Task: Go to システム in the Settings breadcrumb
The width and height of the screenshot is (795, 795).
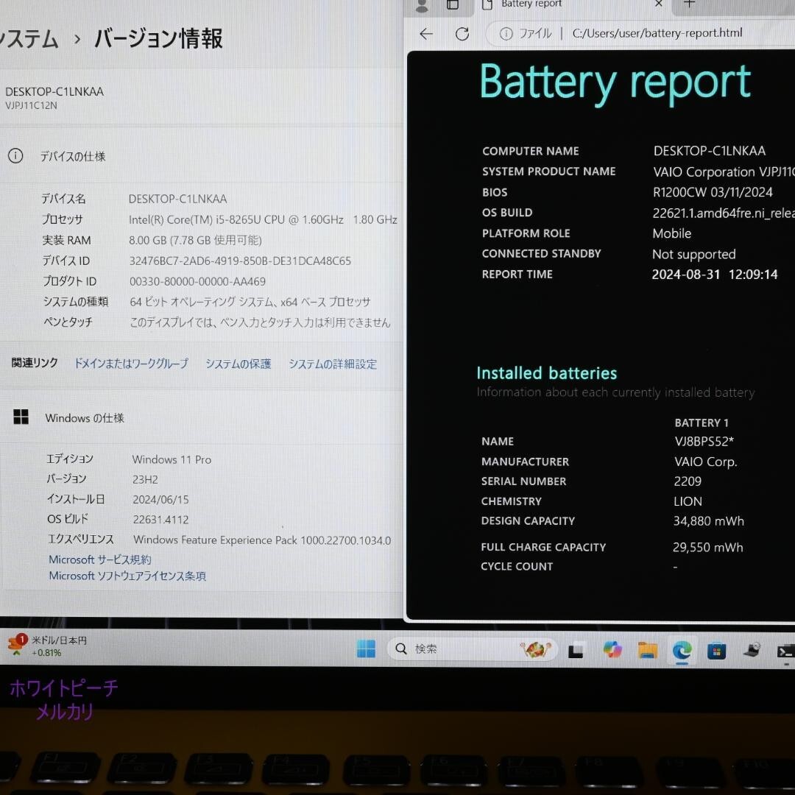Action: point(29,40)
